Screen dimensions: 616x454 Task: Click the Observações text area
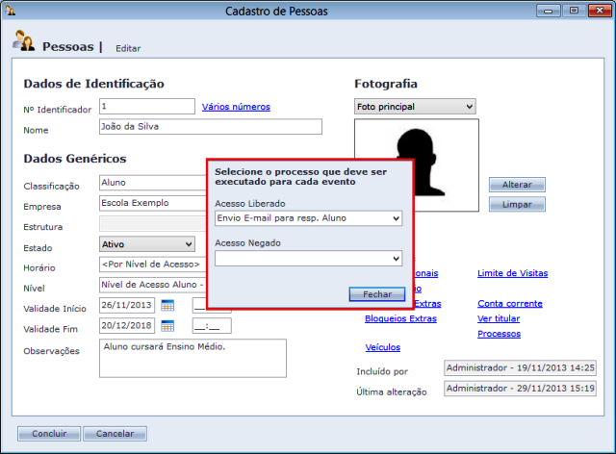coord(192,359)
